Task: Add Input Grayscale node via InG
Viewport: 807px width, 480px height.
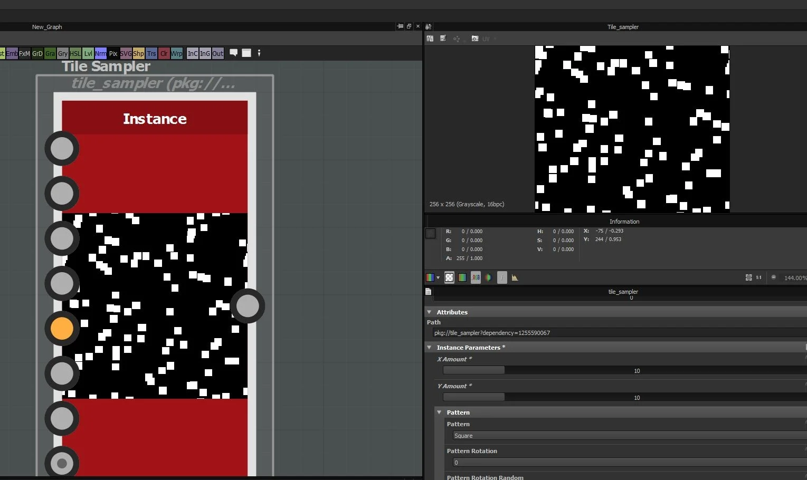Action: [205, 53]
